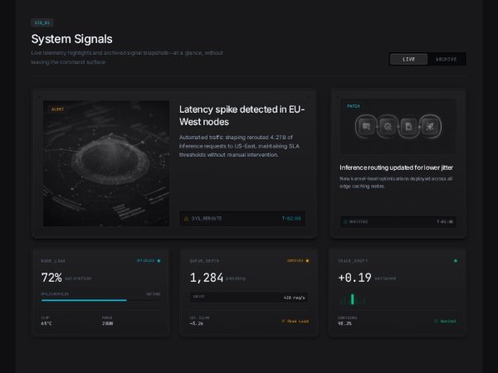Screen dimensions: 498x373
Task: Click the first chat icon in patch card
Action: coord(365,127)
